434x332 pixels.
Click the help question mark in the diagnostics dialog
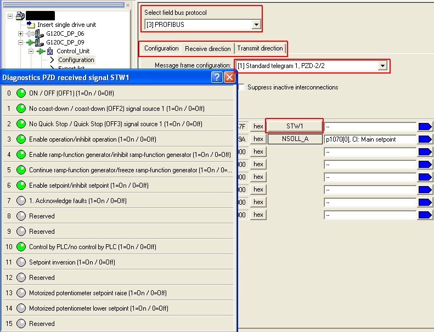tap(217, 77)
